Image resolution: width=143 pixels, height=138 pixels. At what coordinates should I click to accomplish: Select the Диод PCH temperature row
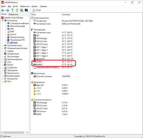click(53, 59)
